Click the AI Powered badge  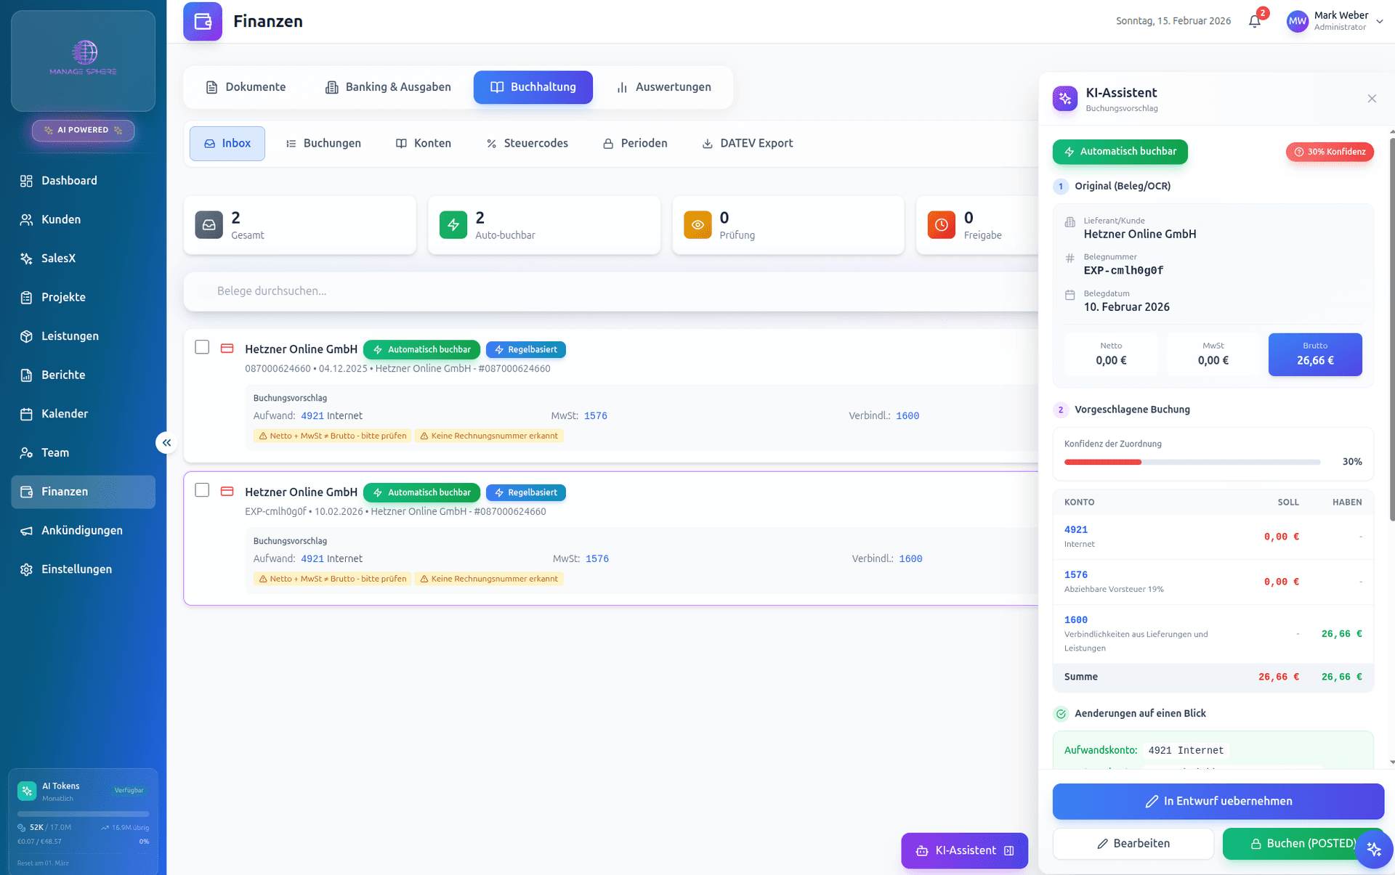point(83,130)
